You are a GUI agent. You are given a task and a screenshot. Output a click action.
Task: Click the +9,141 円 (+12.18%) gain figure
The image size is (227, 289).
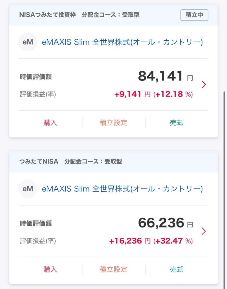click(x=153, y=94)
